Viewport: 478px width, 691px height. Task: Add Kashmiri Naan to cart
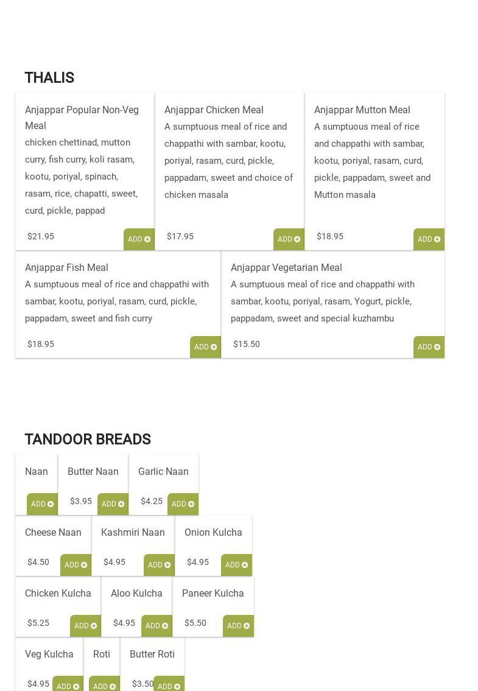pos(159,565)
